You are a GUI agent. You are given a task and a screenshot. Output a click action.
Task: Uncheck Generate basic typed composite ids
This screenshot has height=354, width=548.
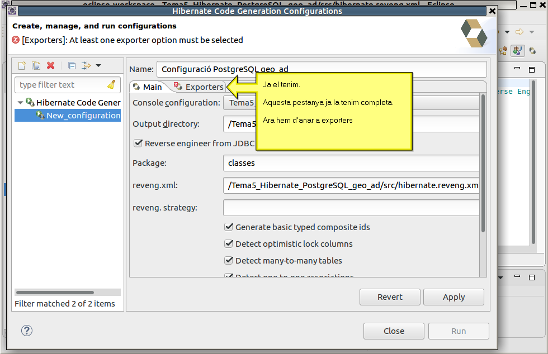(229, 227)
